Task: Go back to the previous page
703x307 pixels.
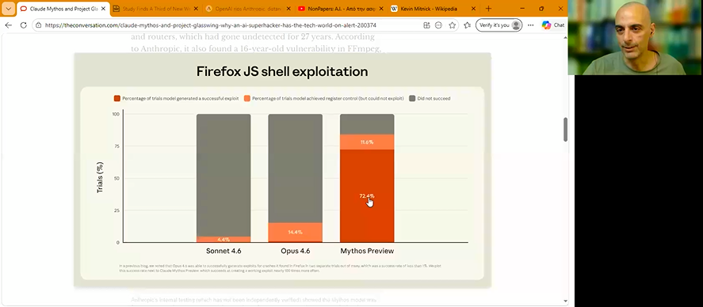Action: (x=8, y=25)
